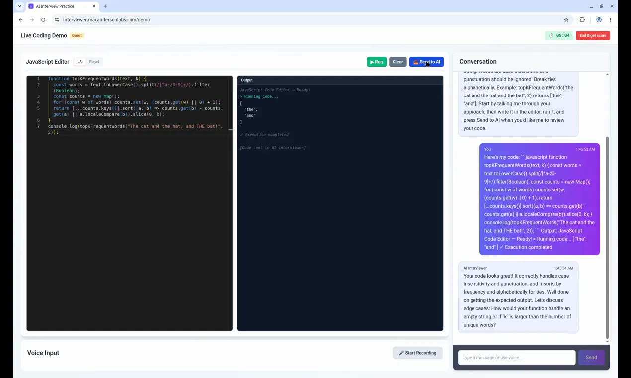
Task: Open the Chrome three-dot menu
Action: [610, 20]
